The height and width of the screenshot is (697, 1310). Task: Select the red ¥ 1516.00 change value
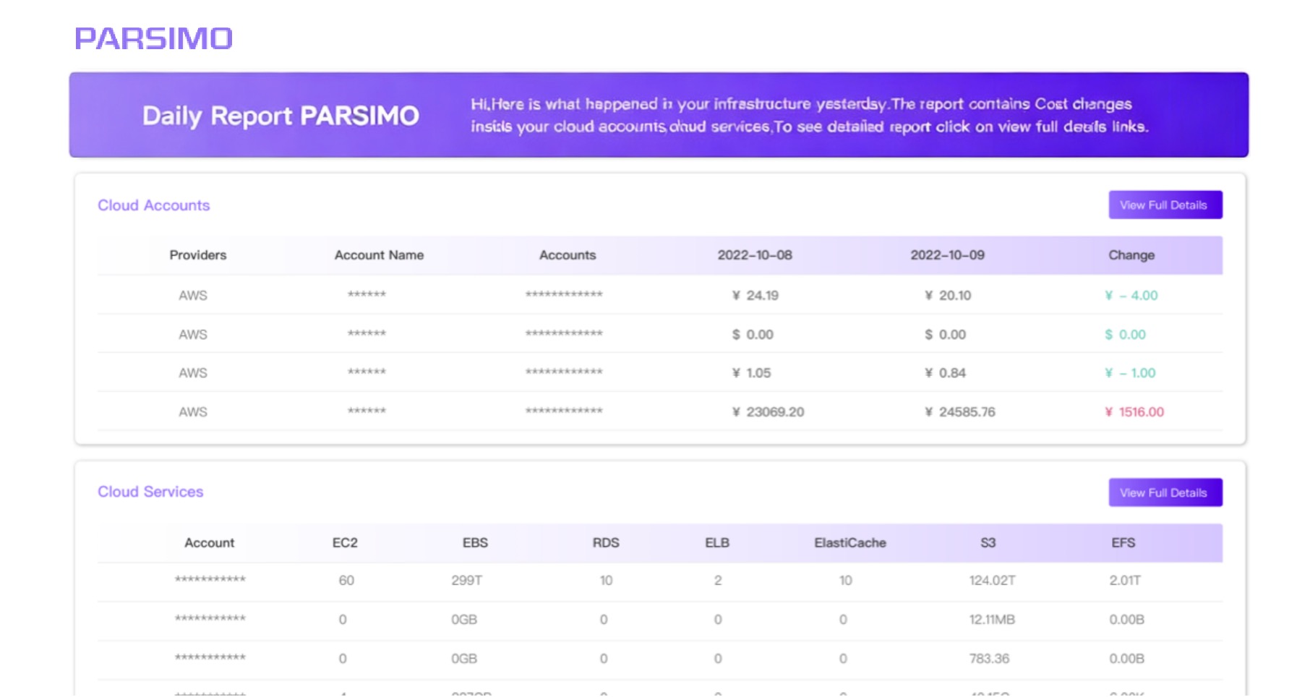pyautogui.click(x=1134, y=412)
